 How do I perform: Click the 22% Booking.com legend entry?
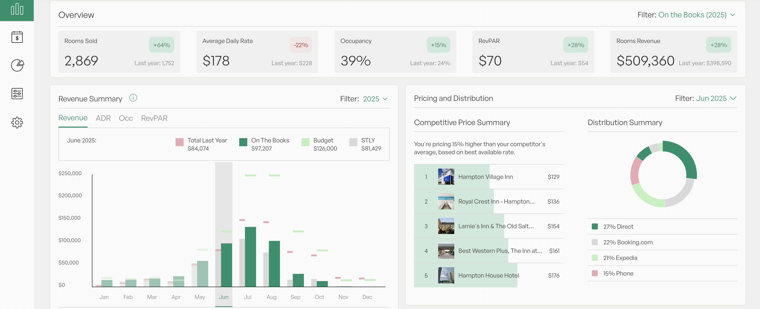click(628, 242)
